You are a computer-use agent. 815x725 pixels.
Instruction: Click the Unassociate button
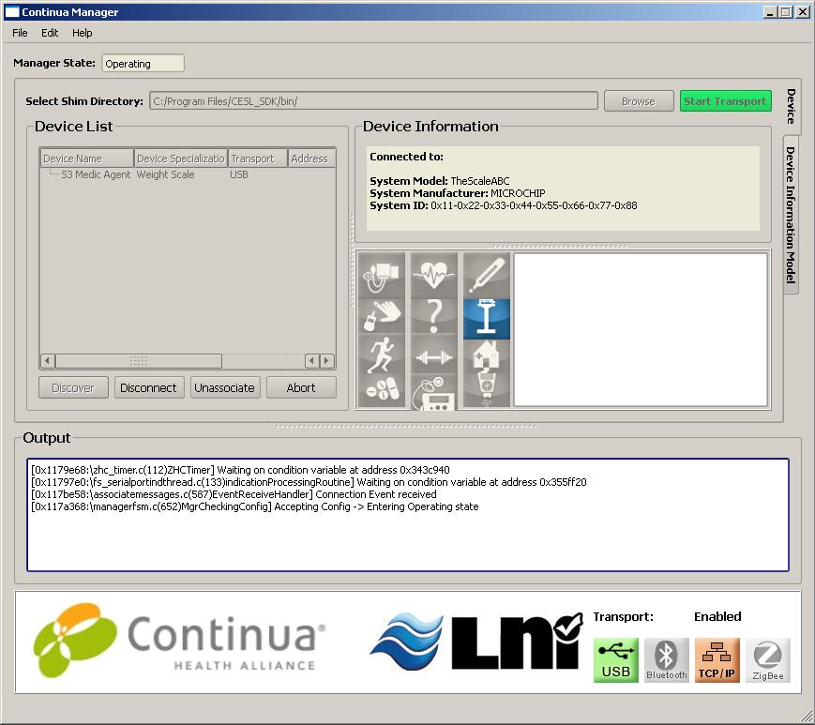(x=224, y=387)
